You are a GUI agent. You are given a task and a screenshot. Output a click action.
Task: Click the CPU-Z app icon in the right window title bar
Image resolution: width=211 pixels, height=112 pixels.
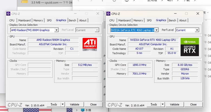[108, 14]
